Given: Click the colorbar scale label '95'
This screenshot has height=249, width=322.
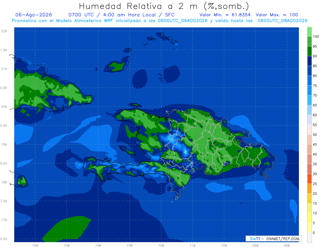Looking at the screenshot, I should click(315, 46).
